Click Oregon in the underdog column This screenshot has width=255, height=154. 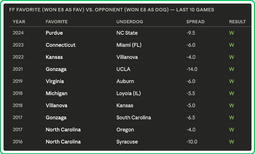click(x=125, y=130)
